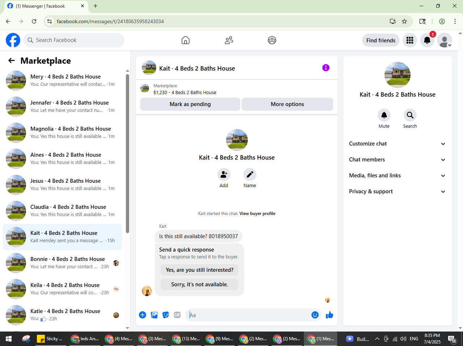Screen dimensions: 463x346
Task: Bookmark this page with star icon
Action: [x=404, y=21]
